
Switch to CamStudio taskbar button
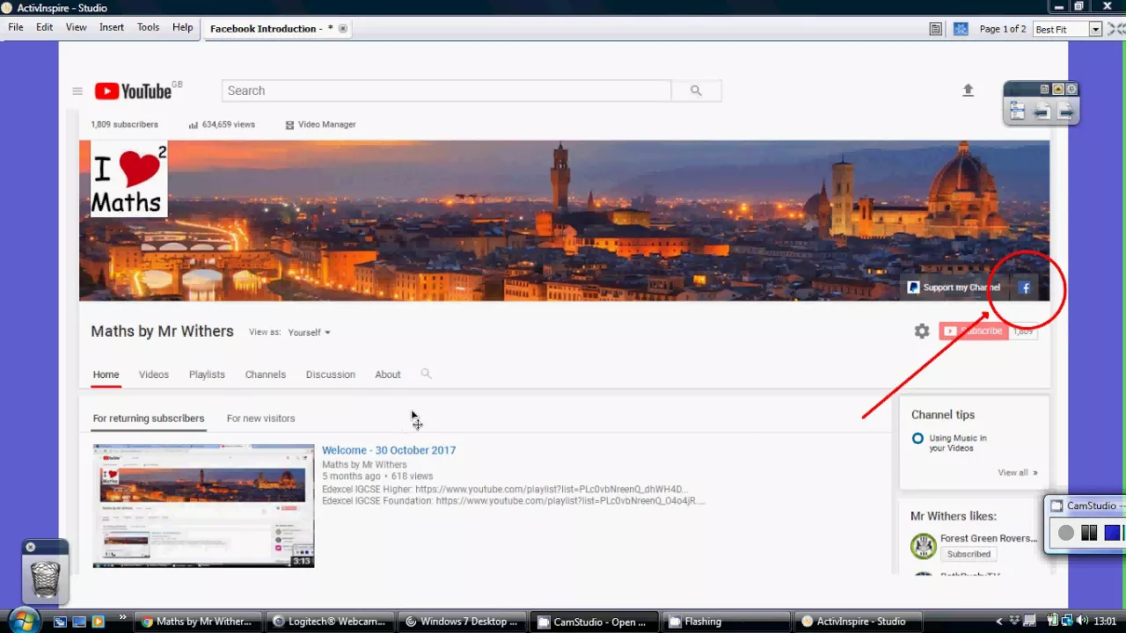[596, 622]
